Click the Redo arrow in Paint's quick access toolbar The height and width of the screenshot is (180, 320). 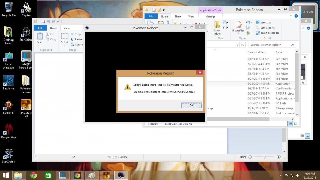click(x=53, y=22)
